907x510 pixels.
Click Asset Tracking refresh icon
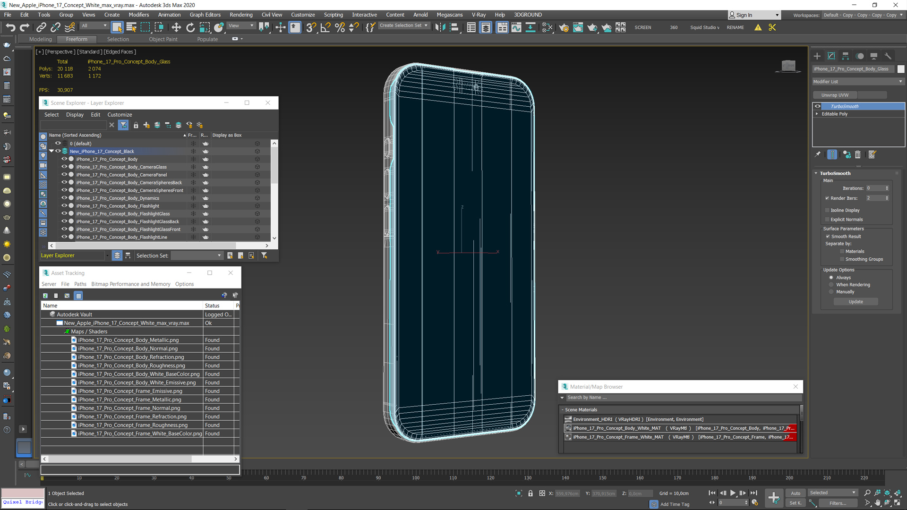point(45,296)
